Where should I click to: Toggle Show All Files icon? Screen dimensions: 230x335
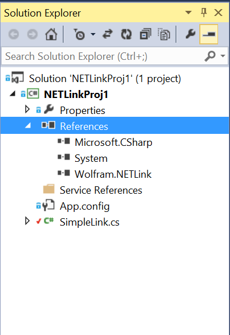point(164,34)
